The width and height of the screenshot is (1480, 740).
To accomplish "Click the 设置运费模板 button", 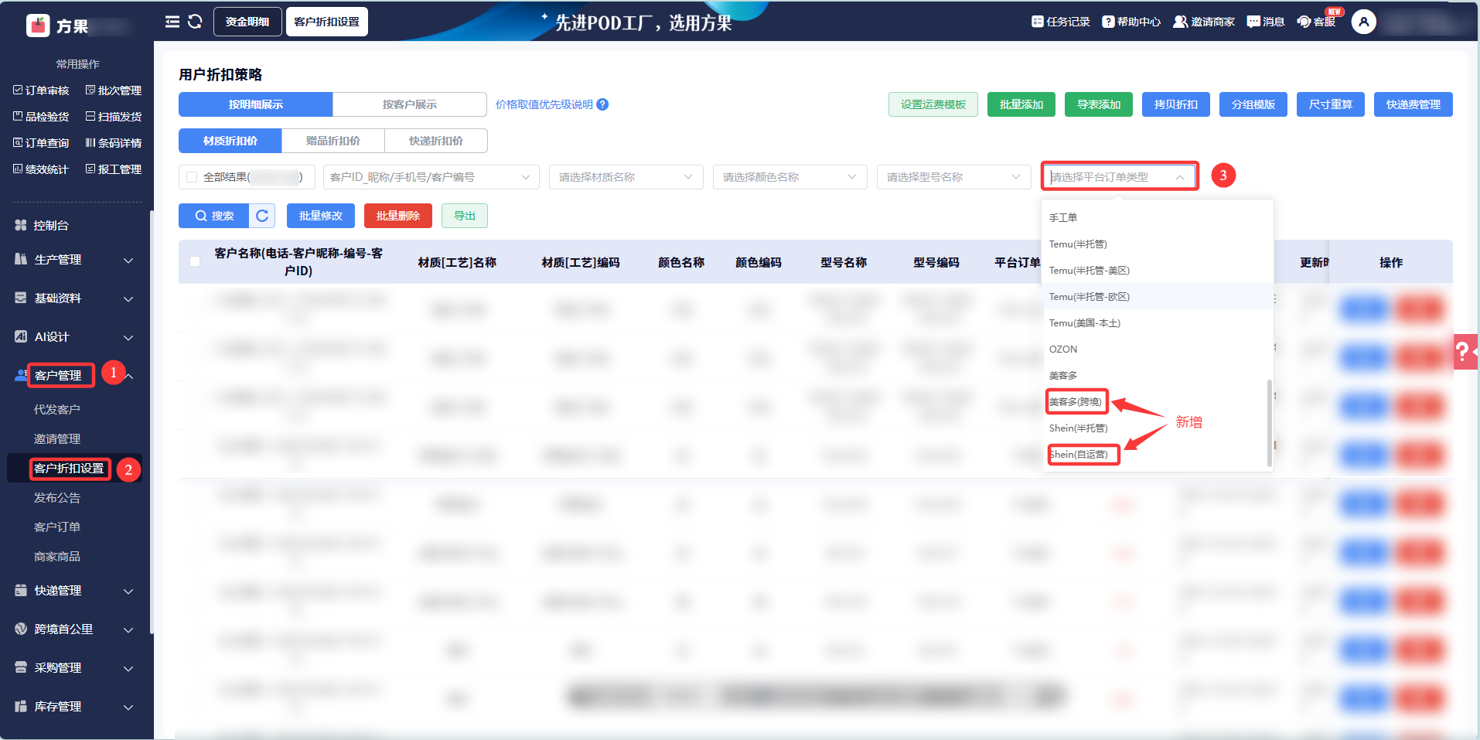I will click(x=933, y=104).
